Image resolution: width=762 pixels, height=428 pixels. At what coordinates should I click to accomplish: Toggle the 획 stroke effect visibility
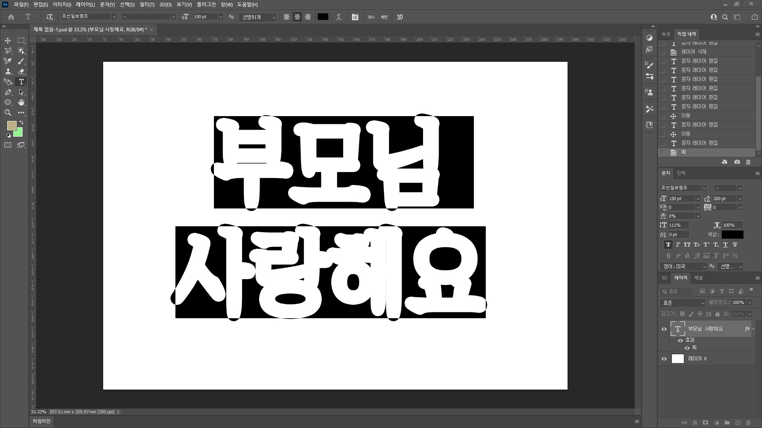pyautogui.click(x=687, y=348)
